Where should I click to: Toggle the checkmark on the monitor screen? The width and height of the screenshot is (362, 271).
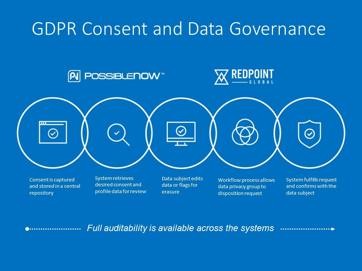pos(181,131)
